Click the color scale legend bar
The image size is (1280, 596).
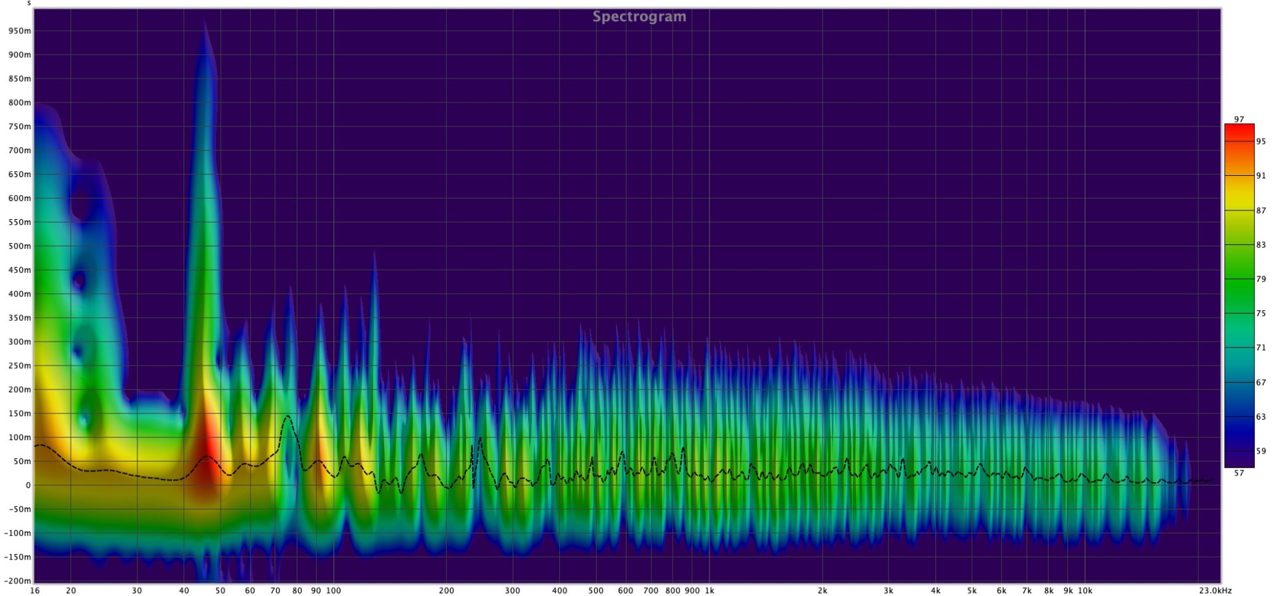coord(1239,296)
